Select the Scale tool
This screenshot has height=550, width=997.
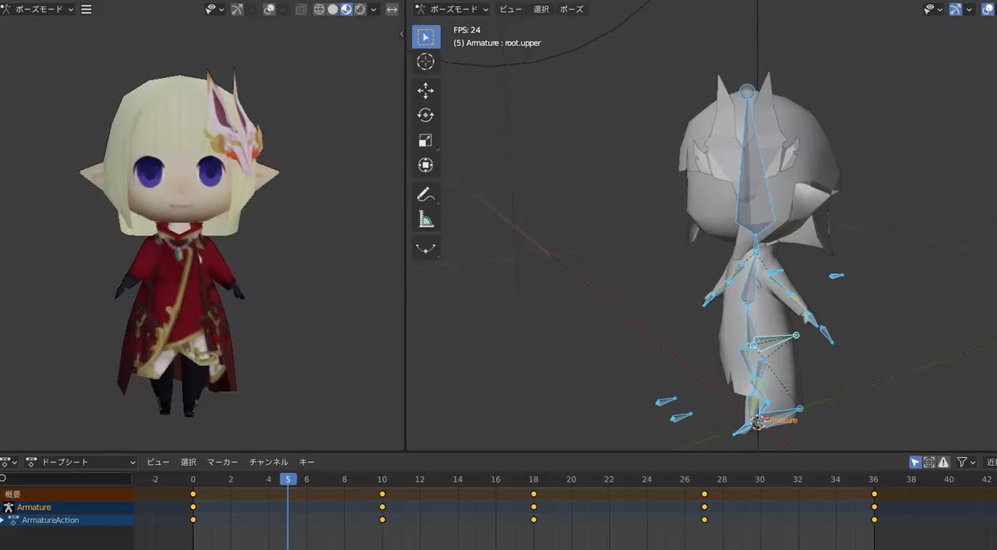426,140
